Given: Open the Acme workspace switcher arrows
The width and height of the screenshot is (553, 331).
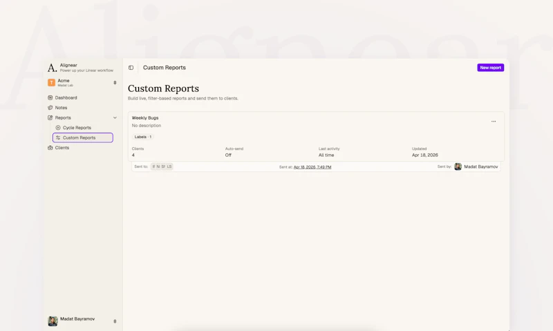Looking at the screenshot, I should coord(115,83).
